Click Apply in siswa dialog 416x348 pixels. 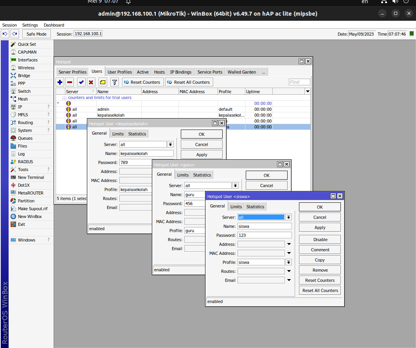point(320,227)
